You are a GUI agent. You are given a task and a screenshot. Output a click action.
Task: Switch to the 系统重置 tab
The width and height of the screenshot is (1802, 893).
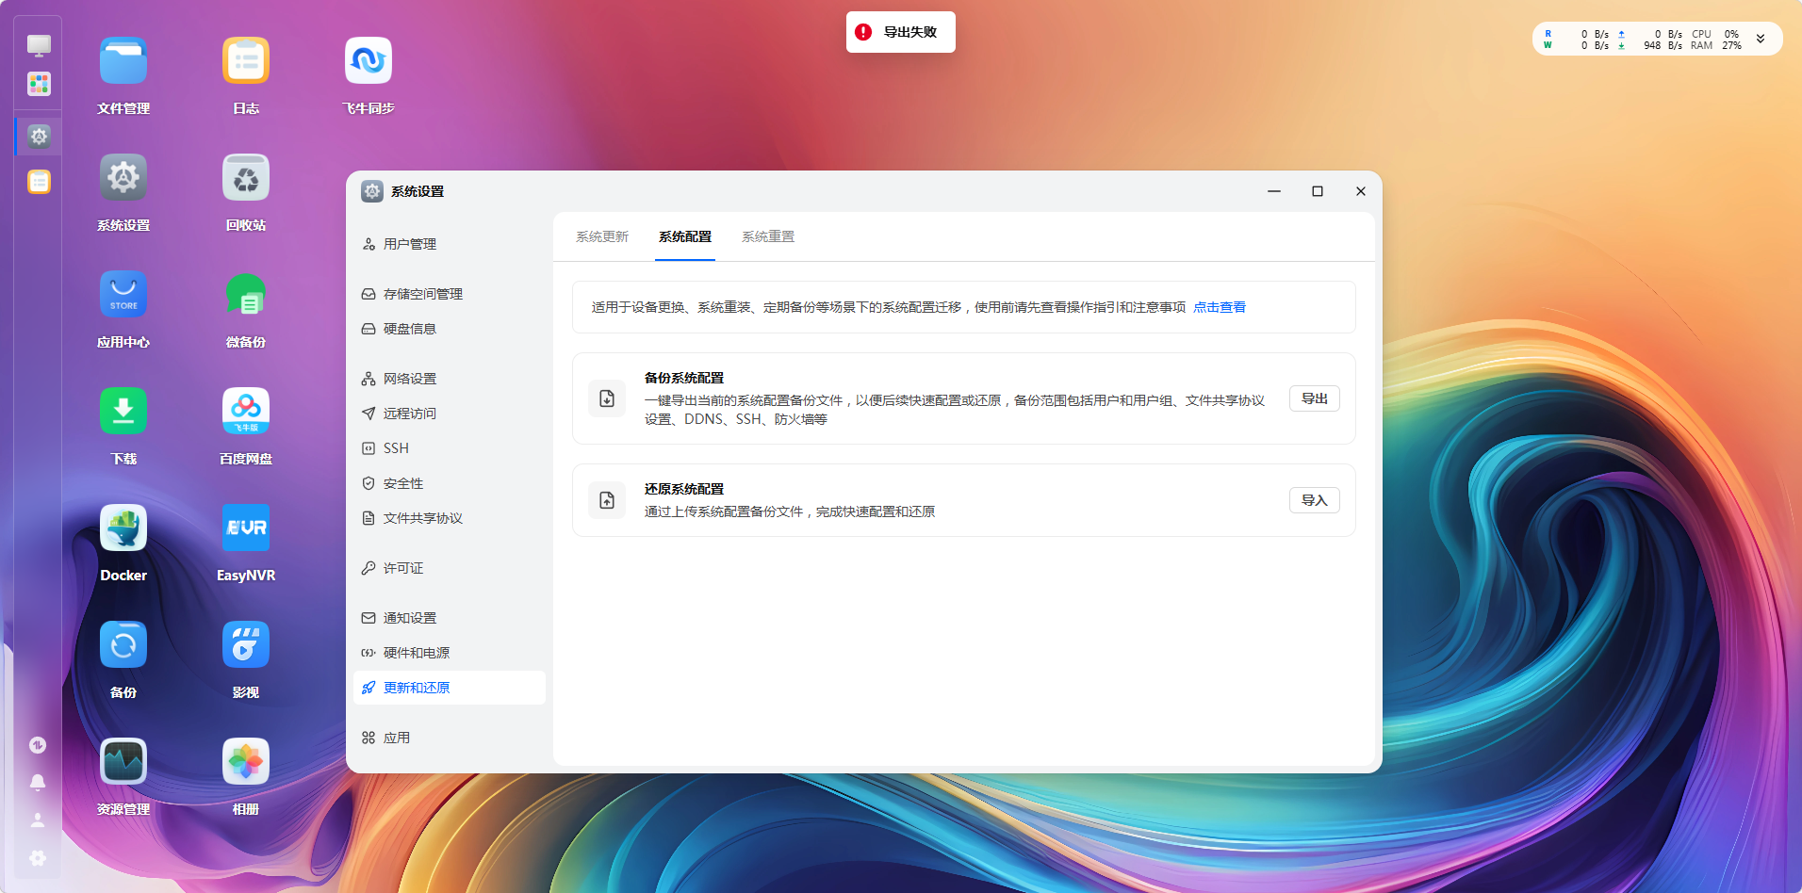click(768, 236)
